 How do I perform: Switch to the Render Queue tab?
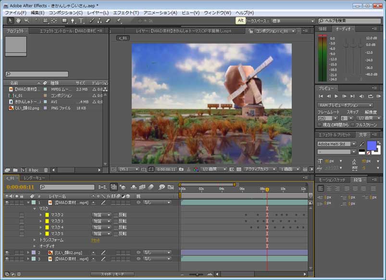tap(34, 178)
